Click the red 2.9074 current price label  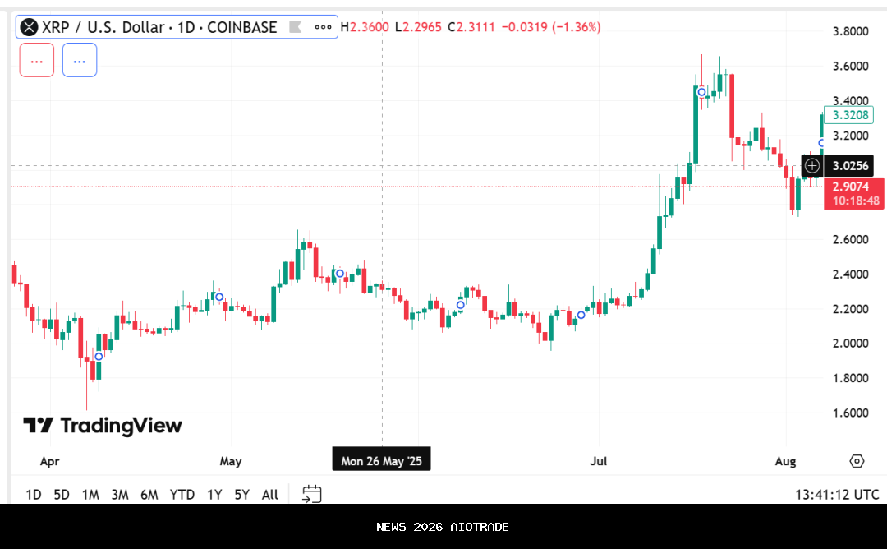pos(853,194)
